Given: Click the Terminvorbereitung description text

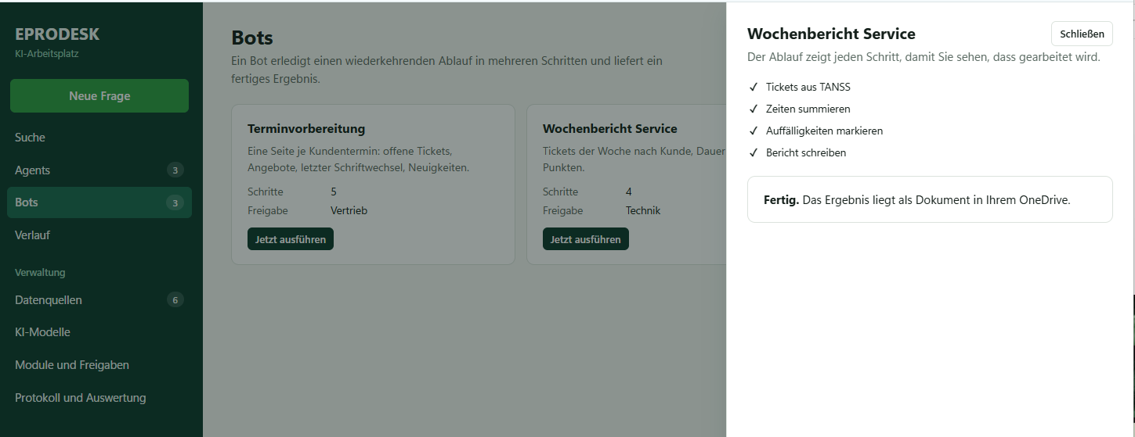Looking at the screenshot, I should coord(358,159).
